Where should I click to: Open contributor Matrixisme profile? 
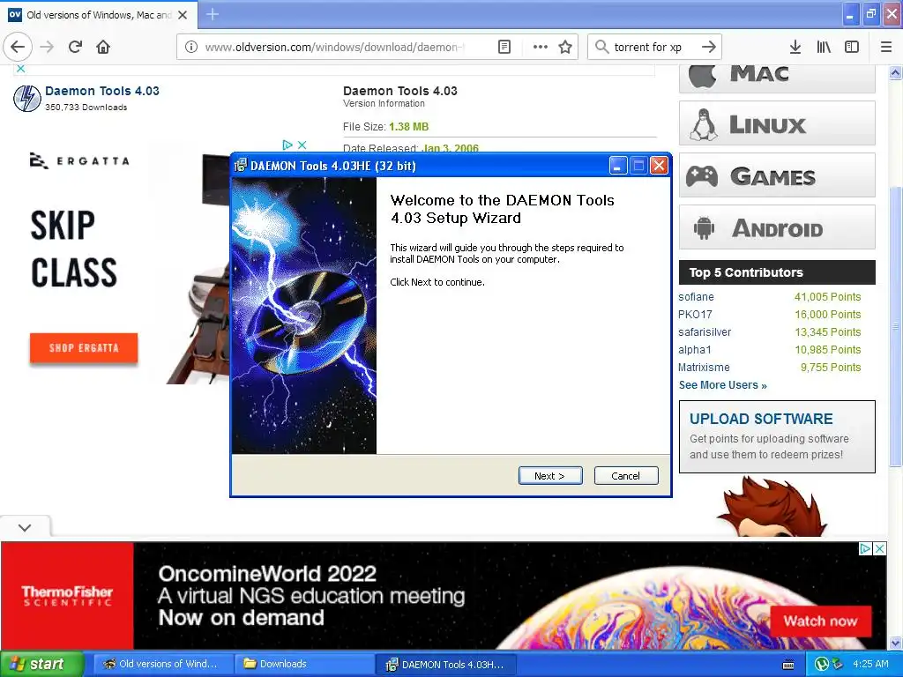coord(704,368)
